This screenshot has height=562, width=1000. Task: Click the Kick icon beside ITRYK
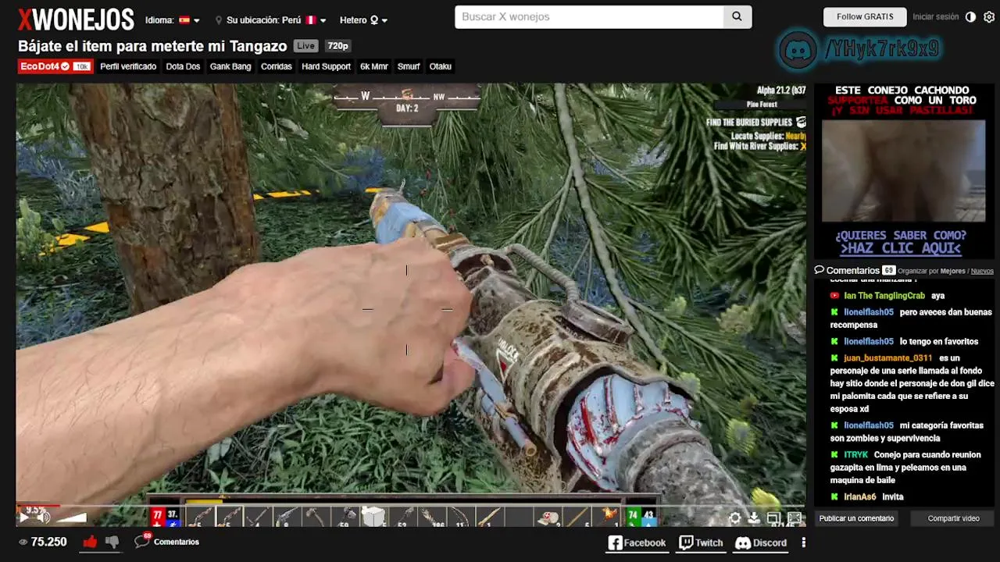(x=834, y=454)
